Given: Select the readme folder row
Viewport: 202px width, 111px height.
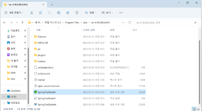Looking at the screenshot, I should pyautogui.click(x=90, y=61).
